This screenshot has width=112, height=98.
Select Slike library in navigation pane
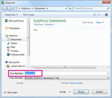click(13, 47)
